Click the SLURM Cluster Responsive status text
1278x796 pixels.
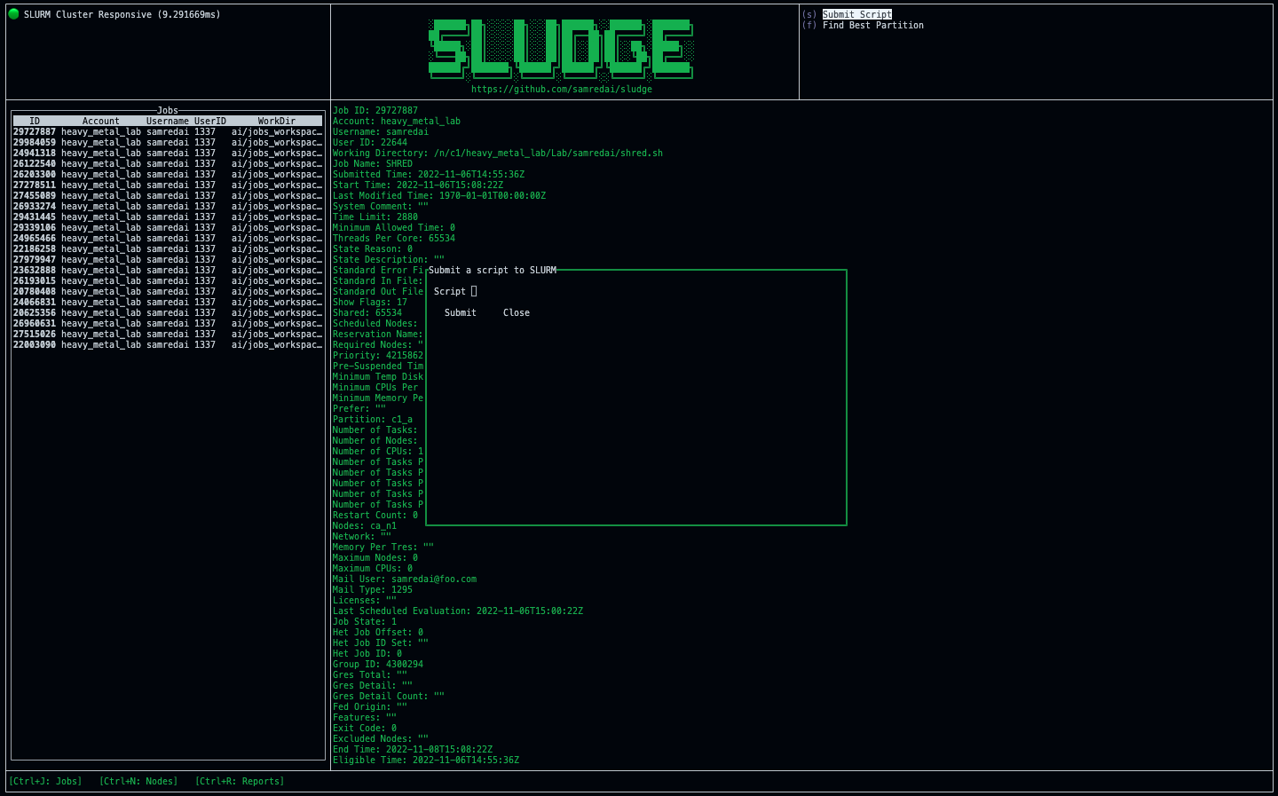click(x=122, y=14)
